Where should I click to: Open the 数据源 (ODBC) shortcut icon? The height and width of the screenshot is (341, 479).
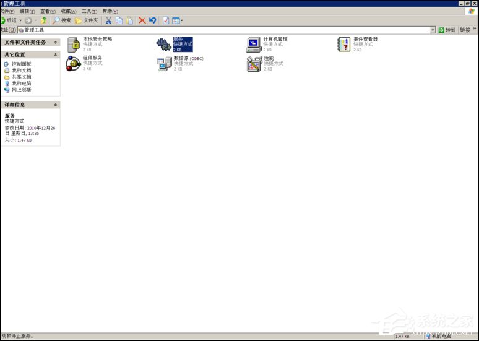click(x=163, y=63)
